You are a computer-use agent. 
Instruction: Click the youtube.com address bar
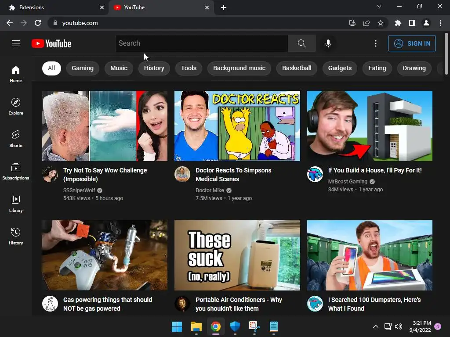coord(198,23)
